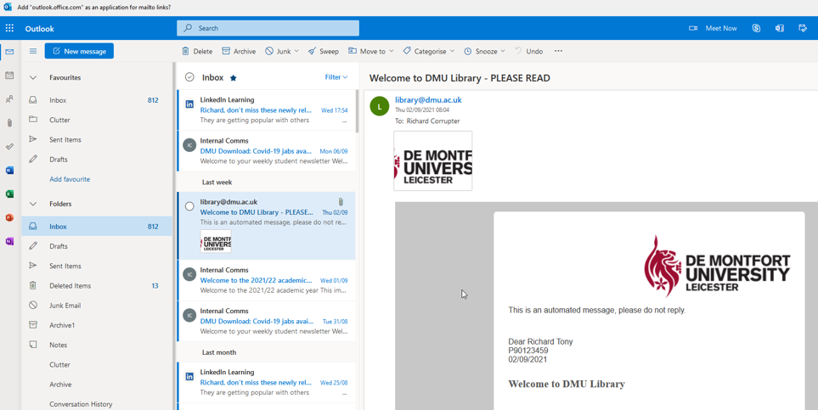Launch Excel from the sidebar

(9, 194)
